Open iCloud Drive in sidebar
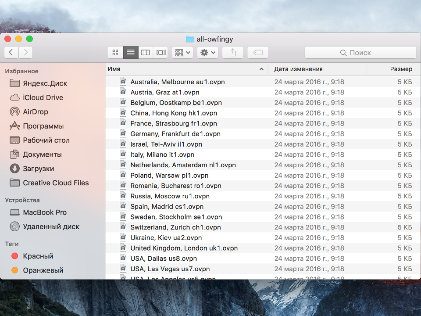This screenshot has height=316, width=421. 36,97
